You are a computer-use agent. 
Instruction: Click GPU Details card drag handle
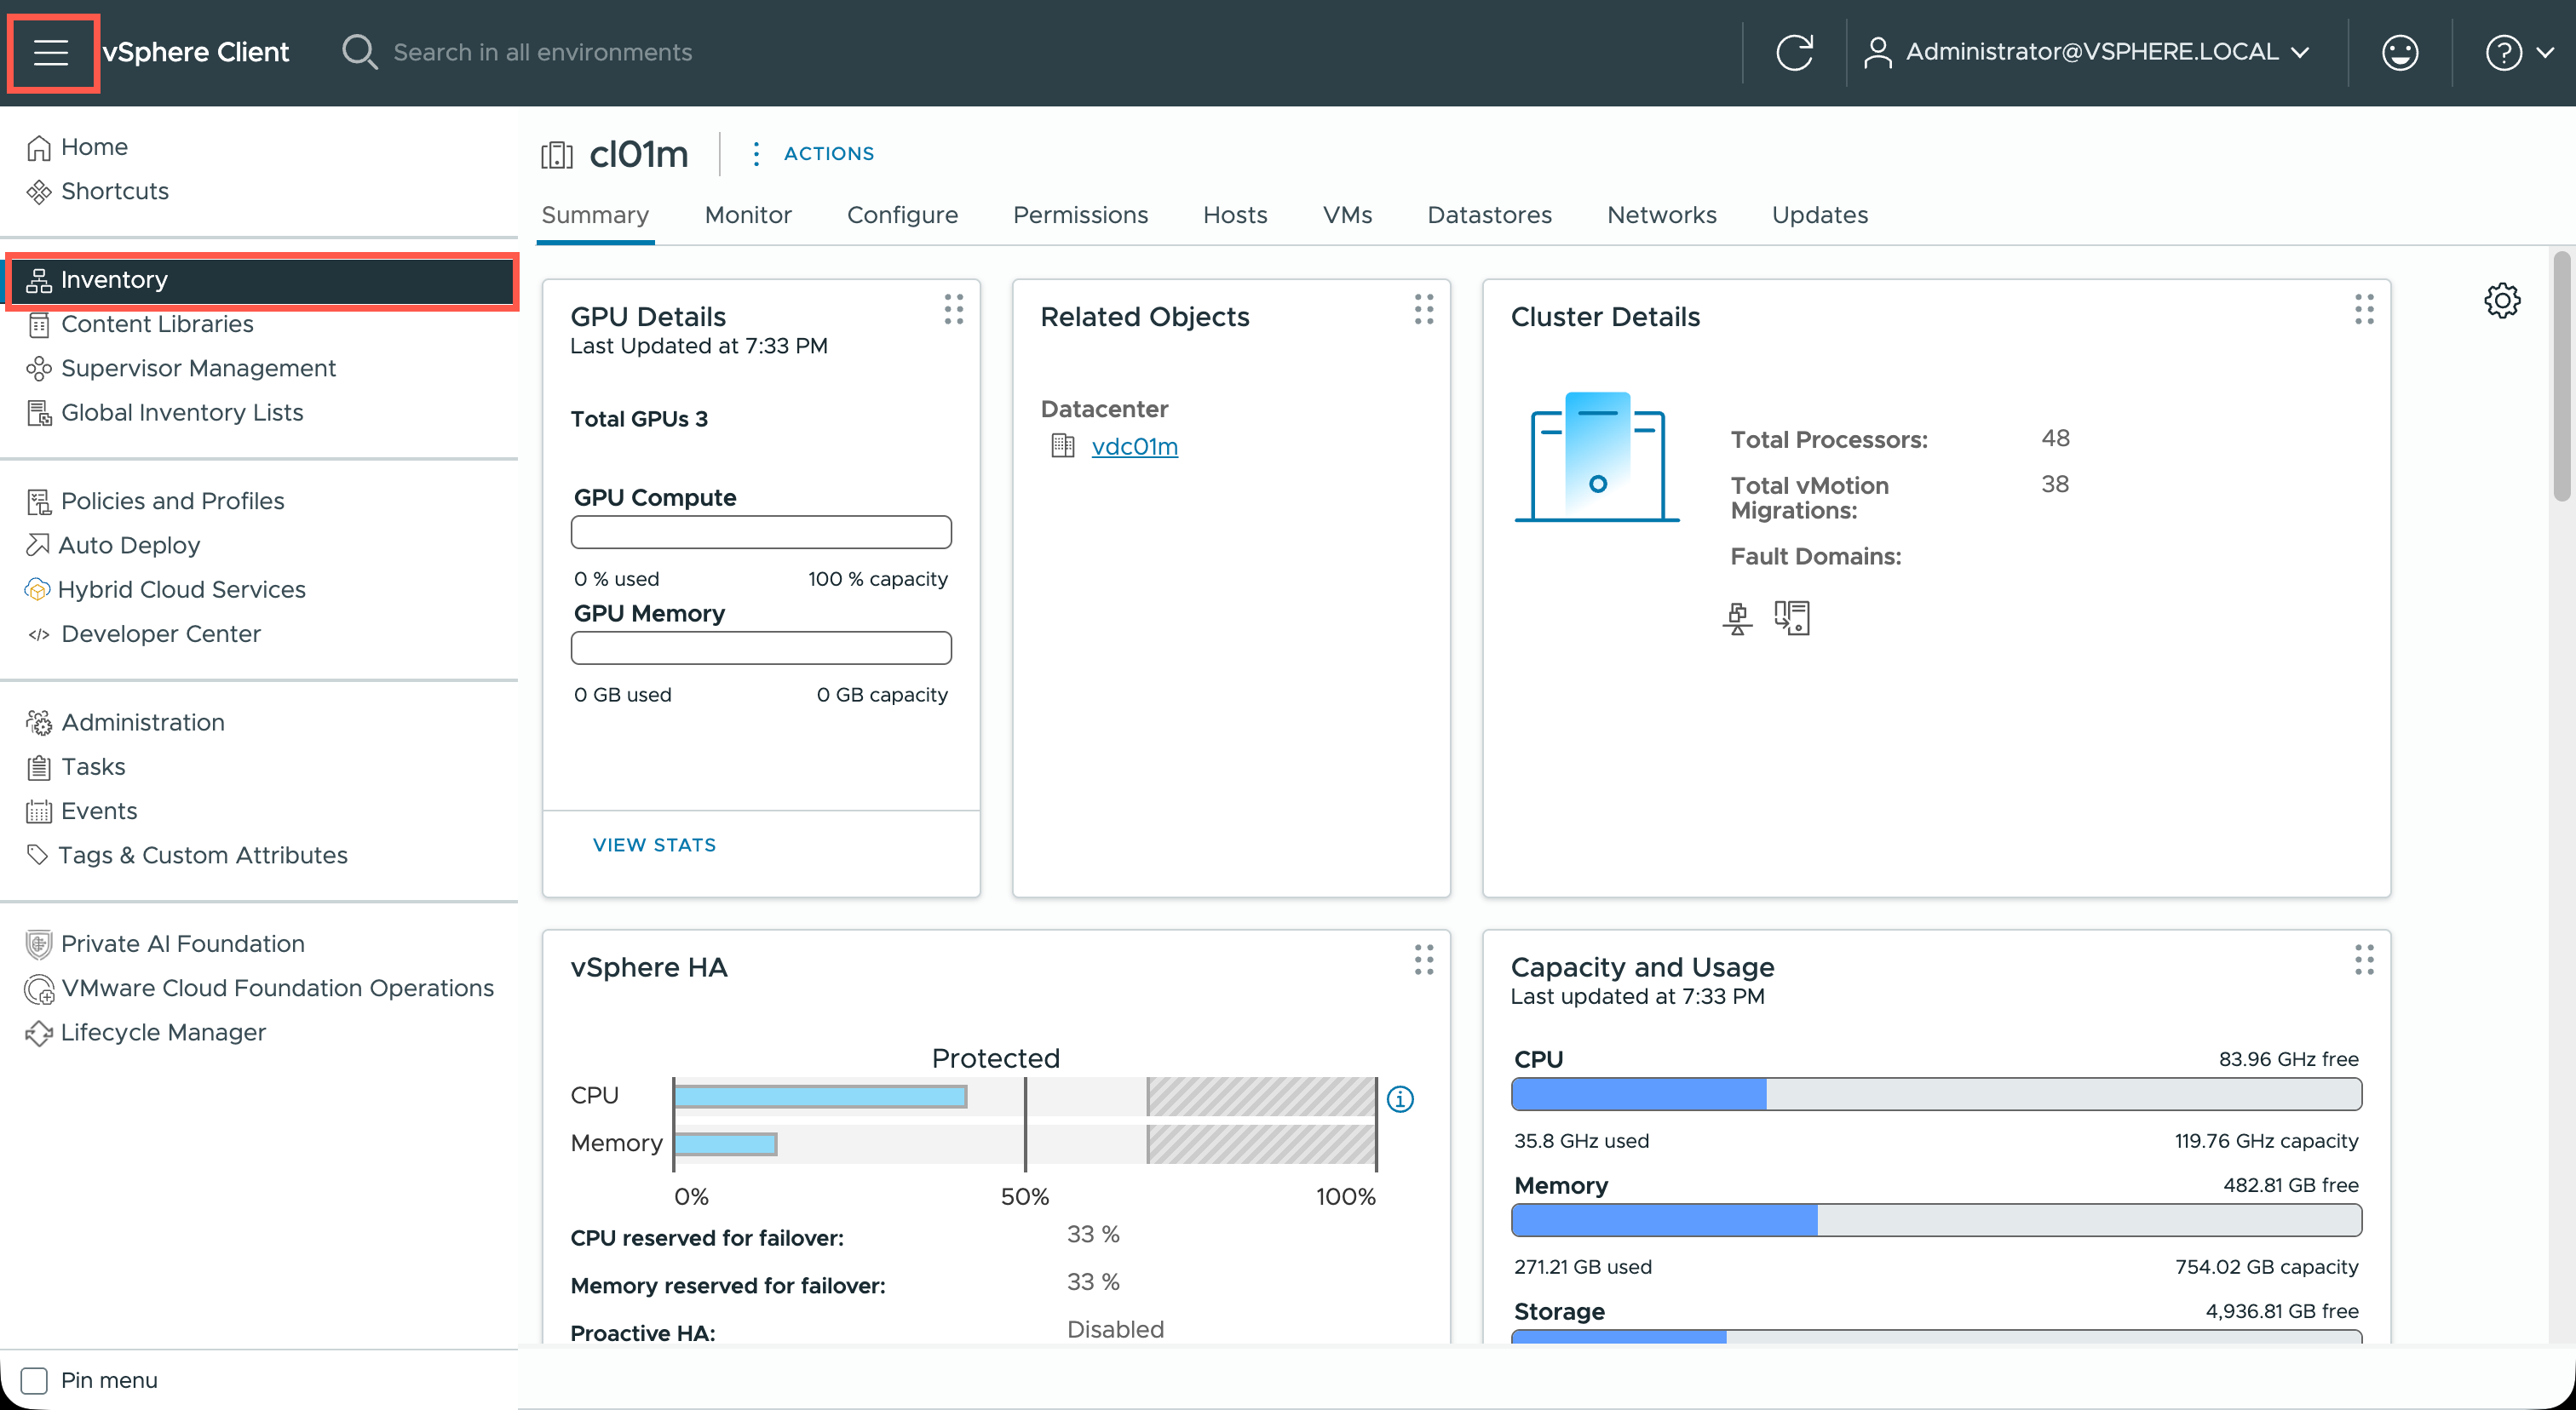click(x=953, y=309)
